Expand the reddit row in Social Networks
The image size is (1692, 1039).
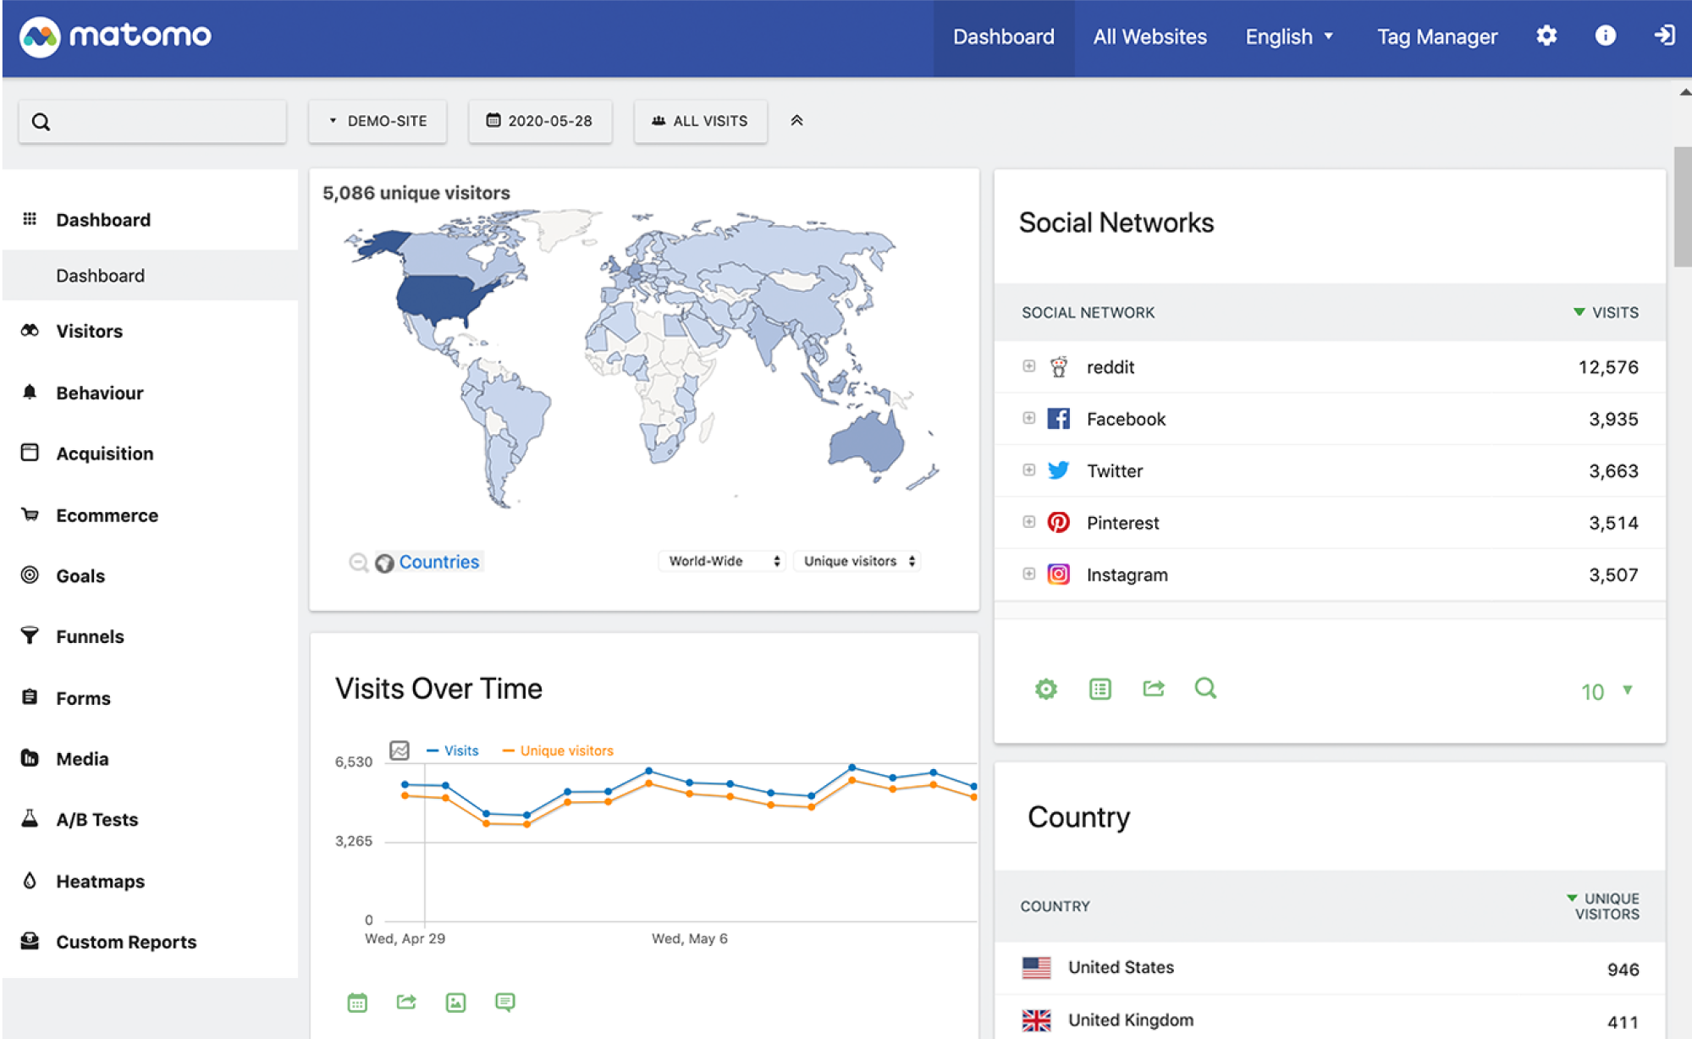tap(1028, 366)
